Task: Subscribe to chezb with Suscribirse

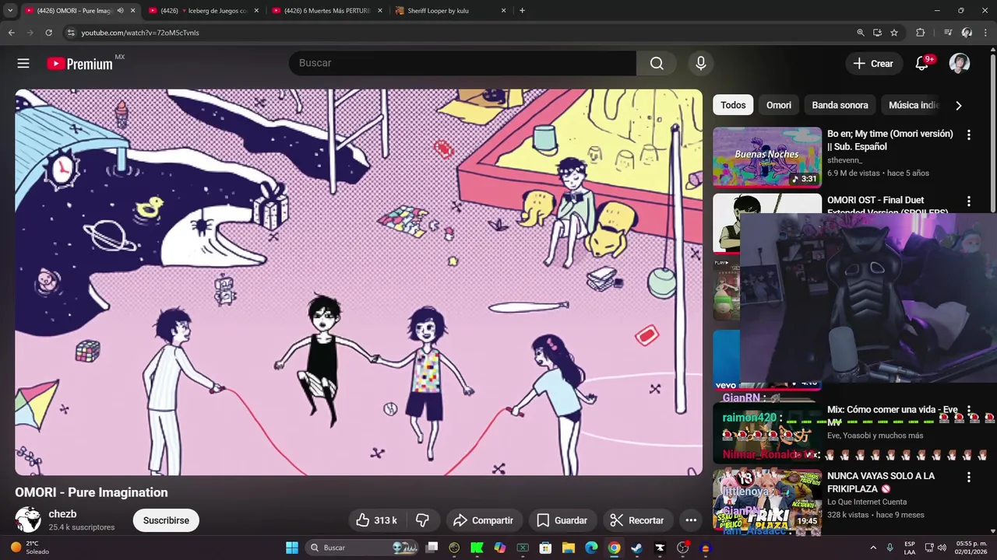Action: (x=166, y=520)
